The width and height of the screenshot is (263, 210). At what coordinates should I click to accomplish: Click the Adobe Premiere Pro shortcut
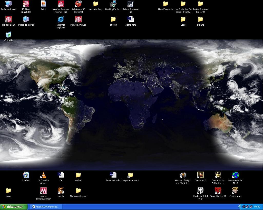[131, 4]
